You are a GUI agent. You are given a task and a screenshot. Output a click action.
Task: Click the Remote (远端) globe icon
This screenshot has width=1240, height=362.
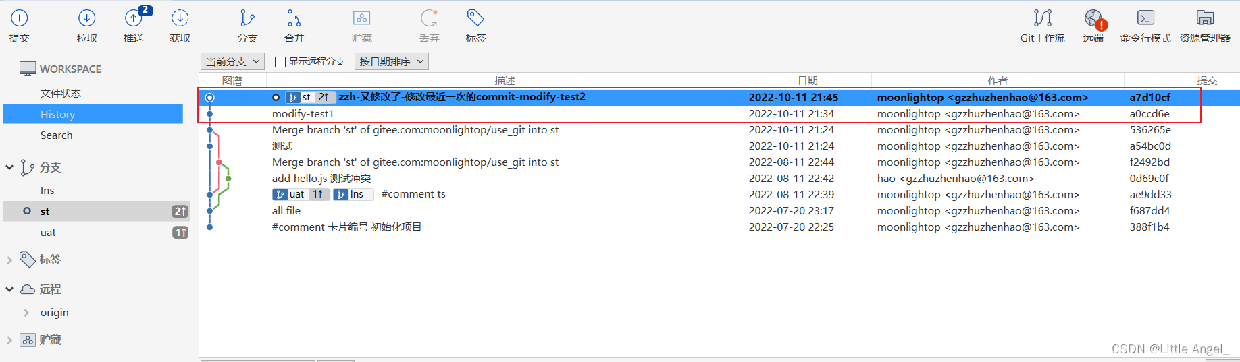(x=1093, y=18)
